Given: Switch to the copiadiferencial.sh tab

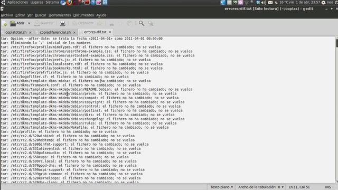Looking at the screenshot, I should click(55, 32).
